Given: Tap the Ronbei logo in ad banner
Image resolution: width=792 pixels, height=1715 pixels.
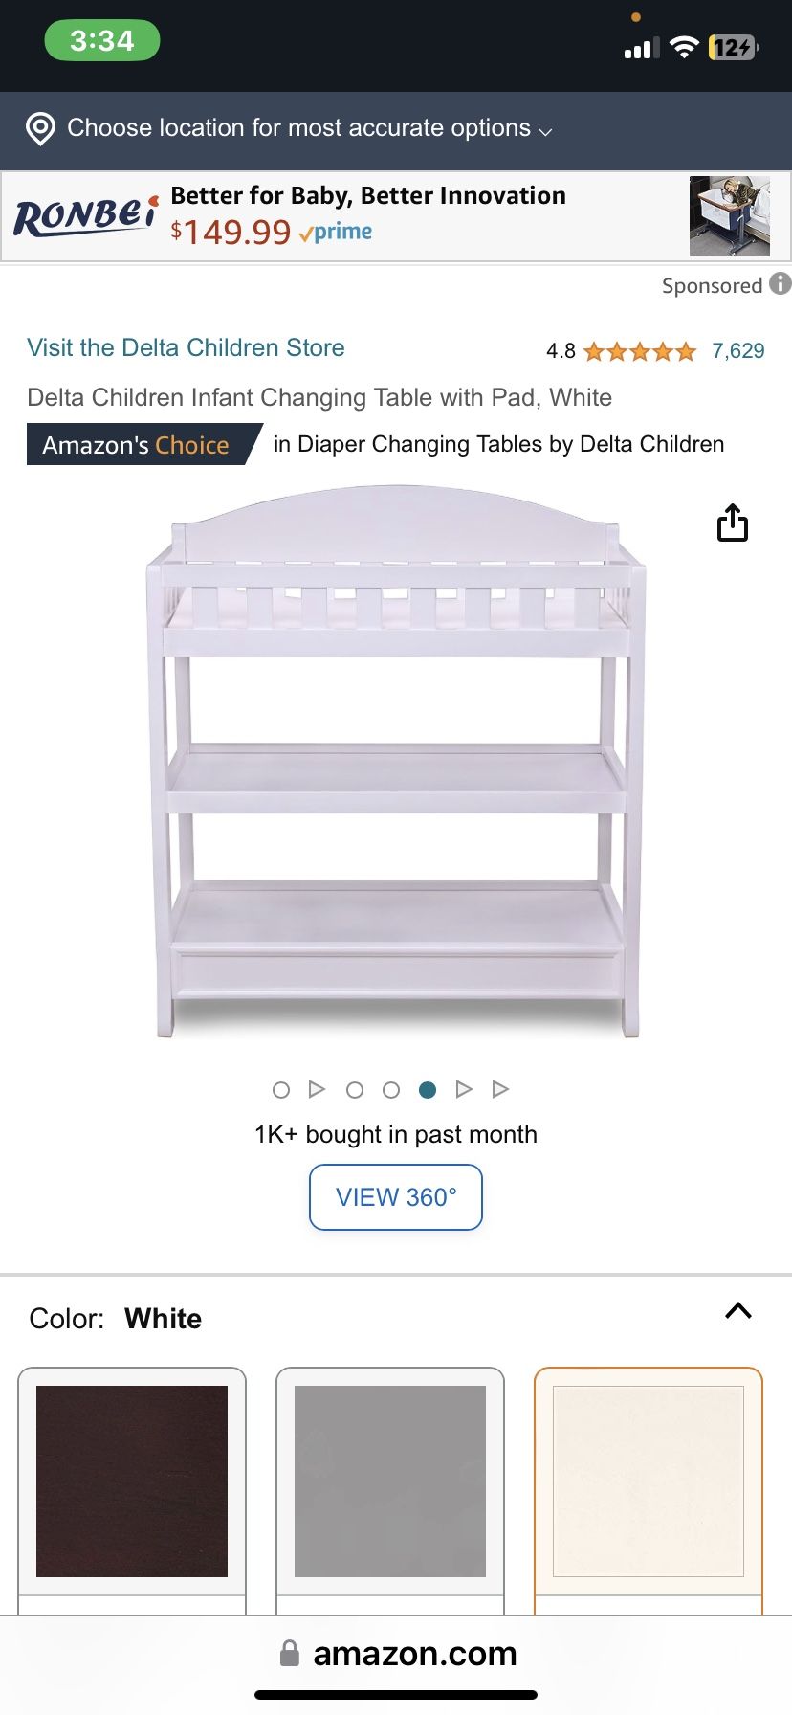Looking at the screenshot, I should 85,215.
